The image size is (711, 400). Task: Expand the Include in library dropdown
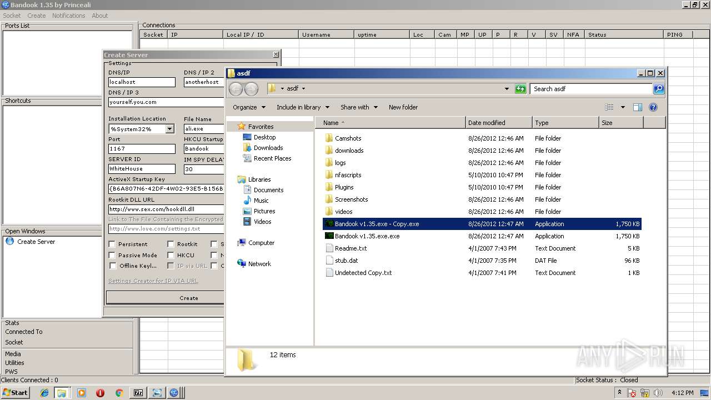[x=303, y=107]
